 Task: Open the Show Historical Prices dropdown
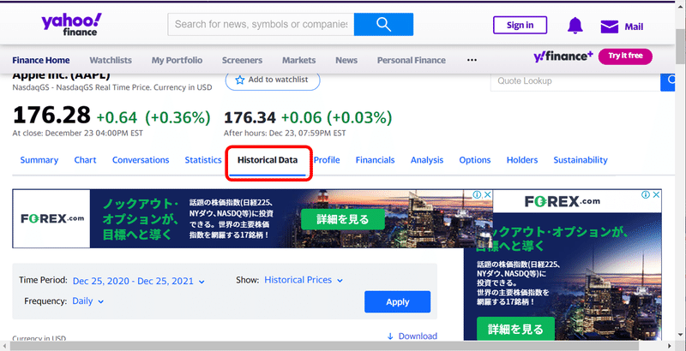304,280
